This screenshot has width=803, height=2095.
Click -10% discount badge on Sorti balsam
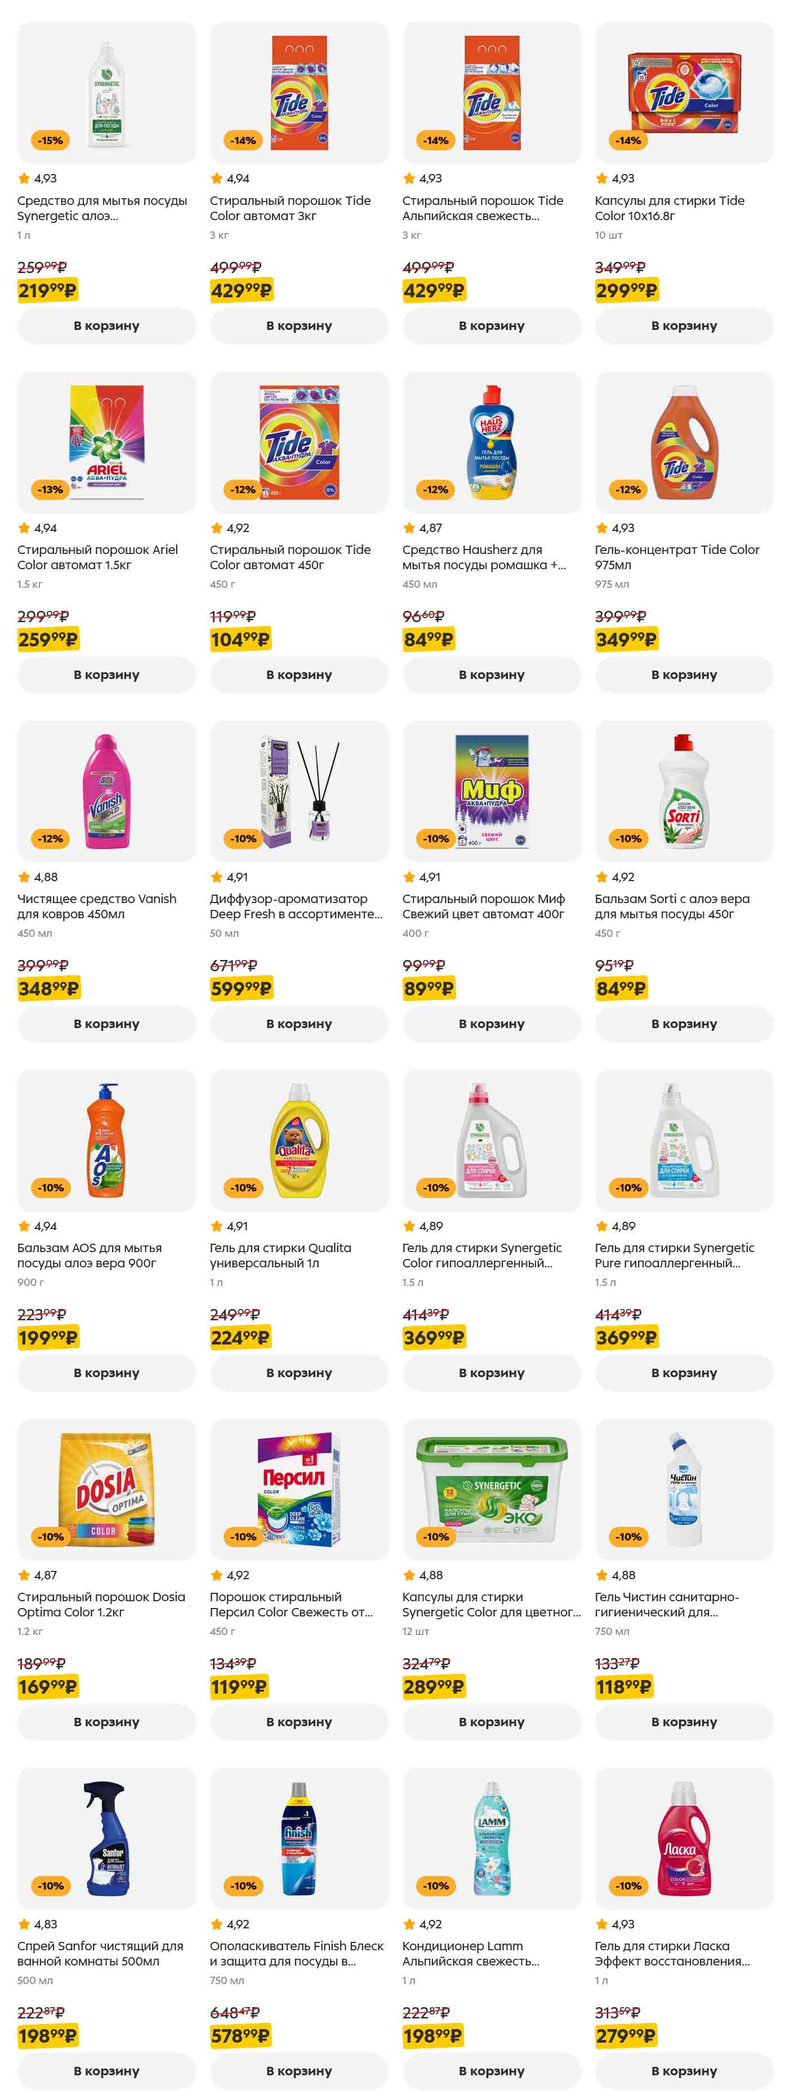click(628, 838)
